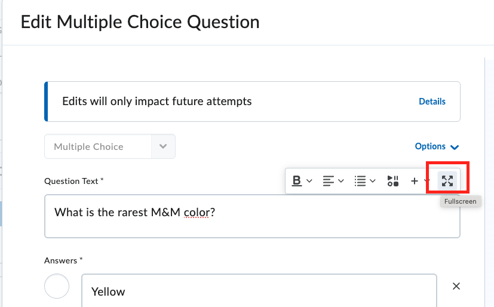Apply the bulleted list tool

click(x=360, y=181)
